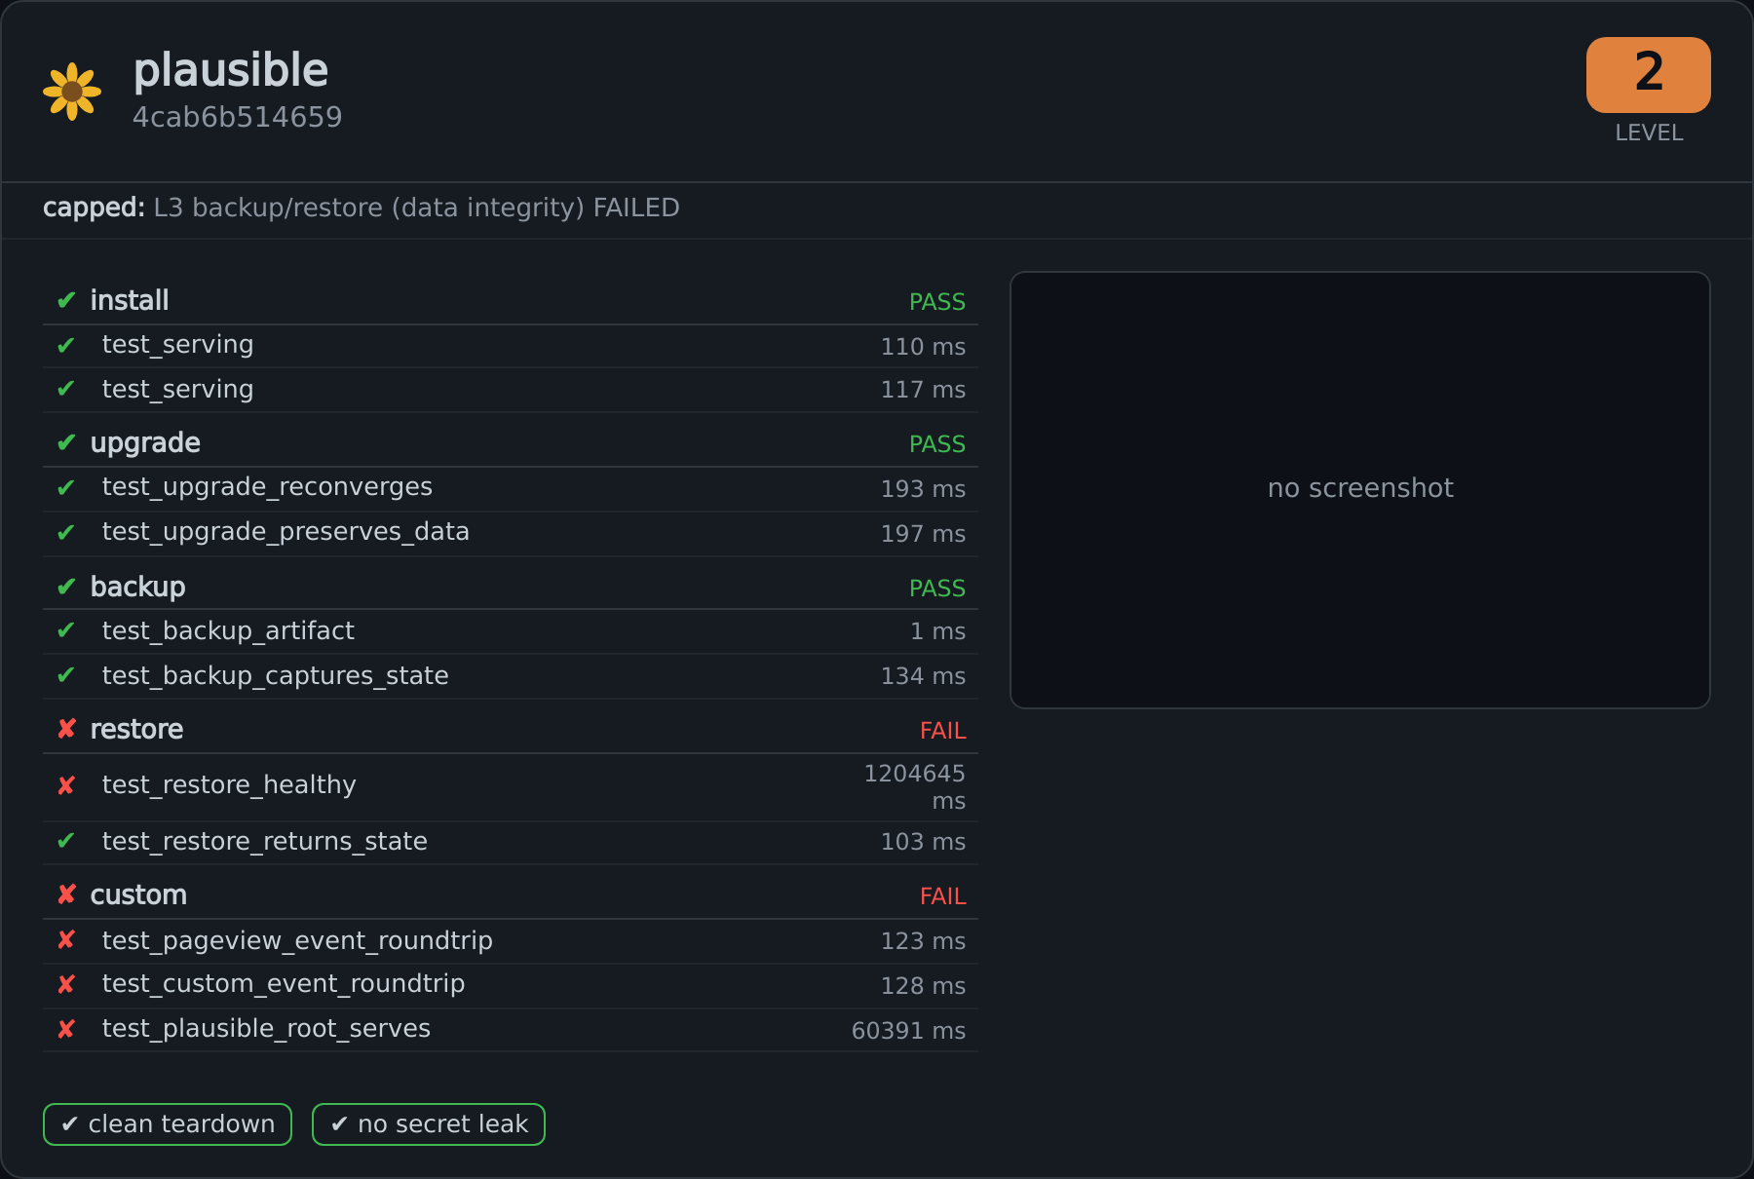Viewport: 1754px width, 1179px height.
Task: Click the check icon beside test_restore_returns_state
Action: [66, 841]
